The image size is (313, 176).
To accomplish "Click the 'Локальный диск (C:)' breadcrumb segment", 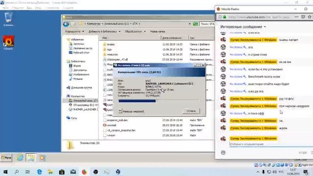I will (x=116, y=24).
